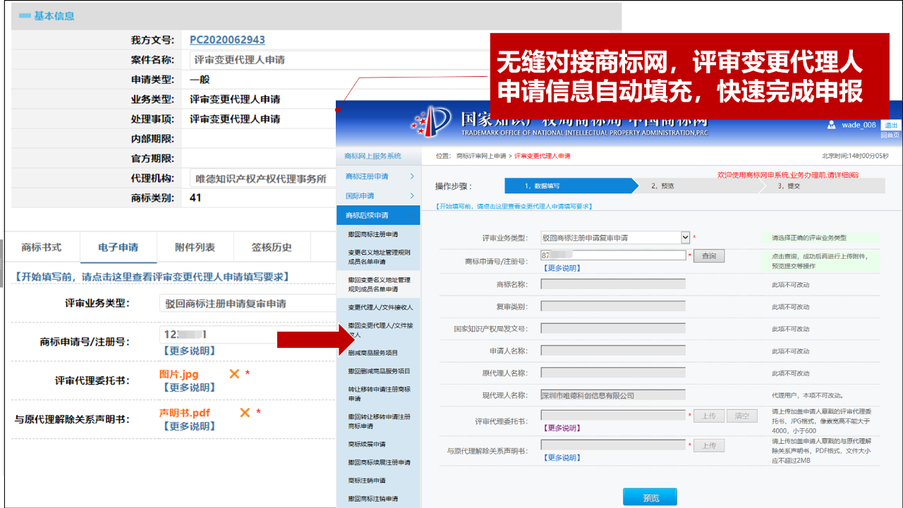Collapse the 基本信息 section header icon
Image resolution: width=903 pixels, height=508 pixels.
point(24,16)
